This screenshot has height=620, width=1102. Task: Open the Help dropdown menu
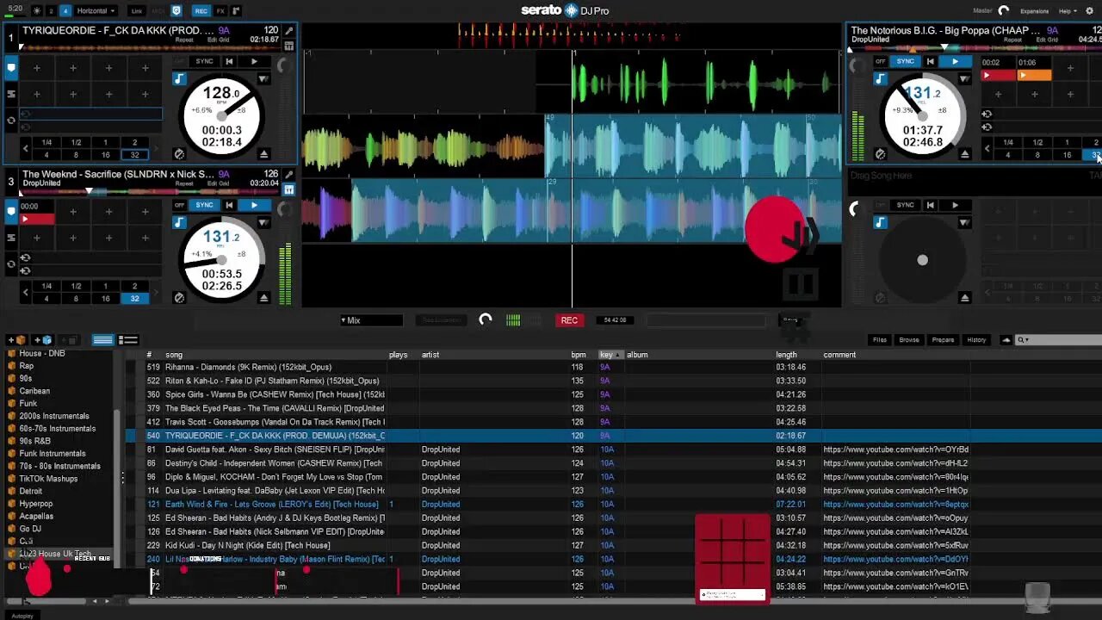click(x=1068, y=11)
